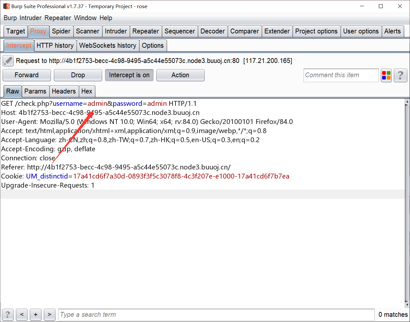Open the Sequencer tab
410x322 pixels.
pyautogui.click(x=180, y=31)
